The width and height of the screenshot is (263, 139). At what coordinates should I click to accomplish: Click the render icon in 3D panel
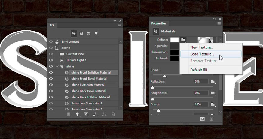pos(86,114)
